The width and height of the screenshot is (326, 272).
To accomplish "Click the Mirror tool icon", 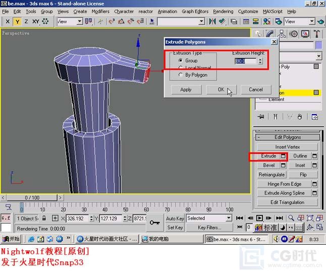I will (x=212, y=21).
